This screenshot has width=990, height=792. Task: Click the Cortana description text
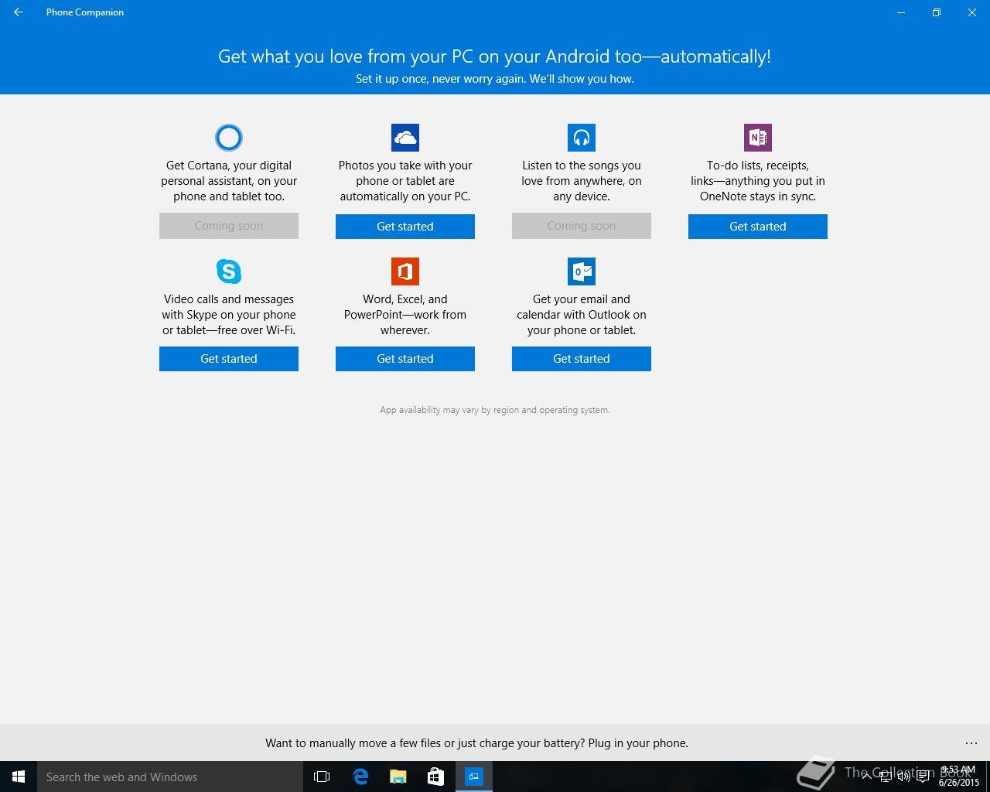click(x=229, y=181)
